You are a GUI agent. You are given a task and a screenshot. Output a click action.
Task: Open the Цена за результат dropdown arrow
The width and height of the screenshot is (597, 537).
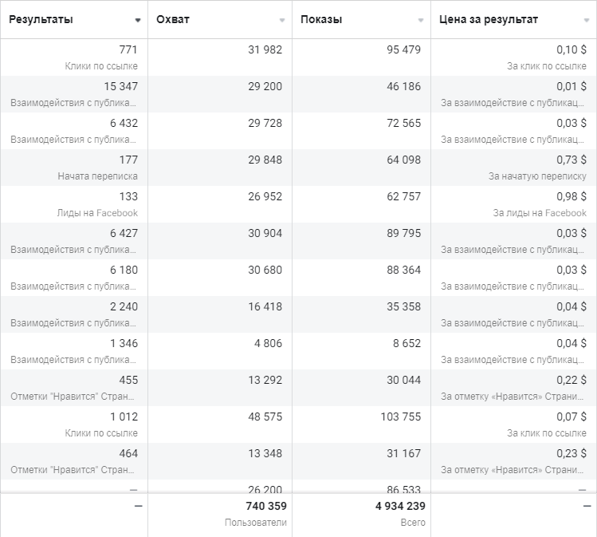tap(587, 20)
